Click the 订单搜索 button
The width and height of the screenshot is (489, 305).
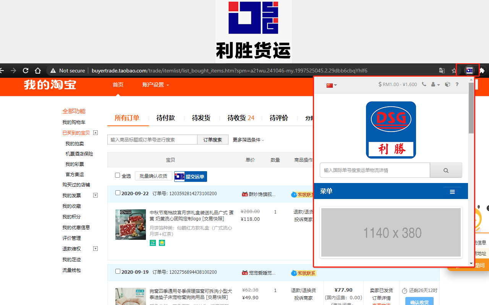coord(213,140)
